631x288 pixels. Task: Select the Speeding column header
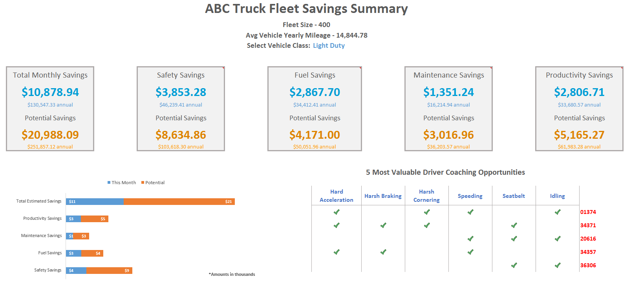coord(470,196)
